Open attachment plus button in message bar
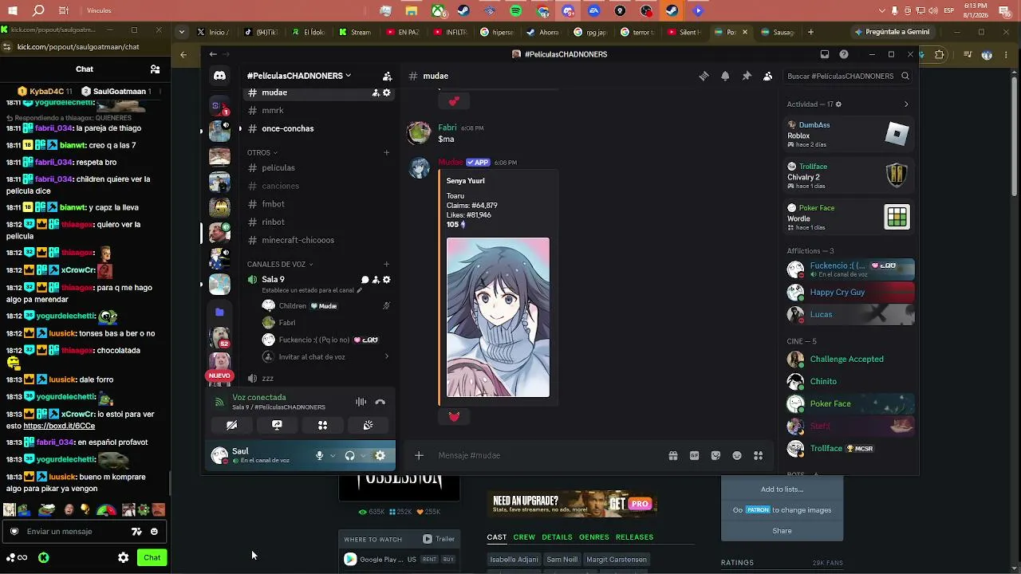 coord(419,455)
